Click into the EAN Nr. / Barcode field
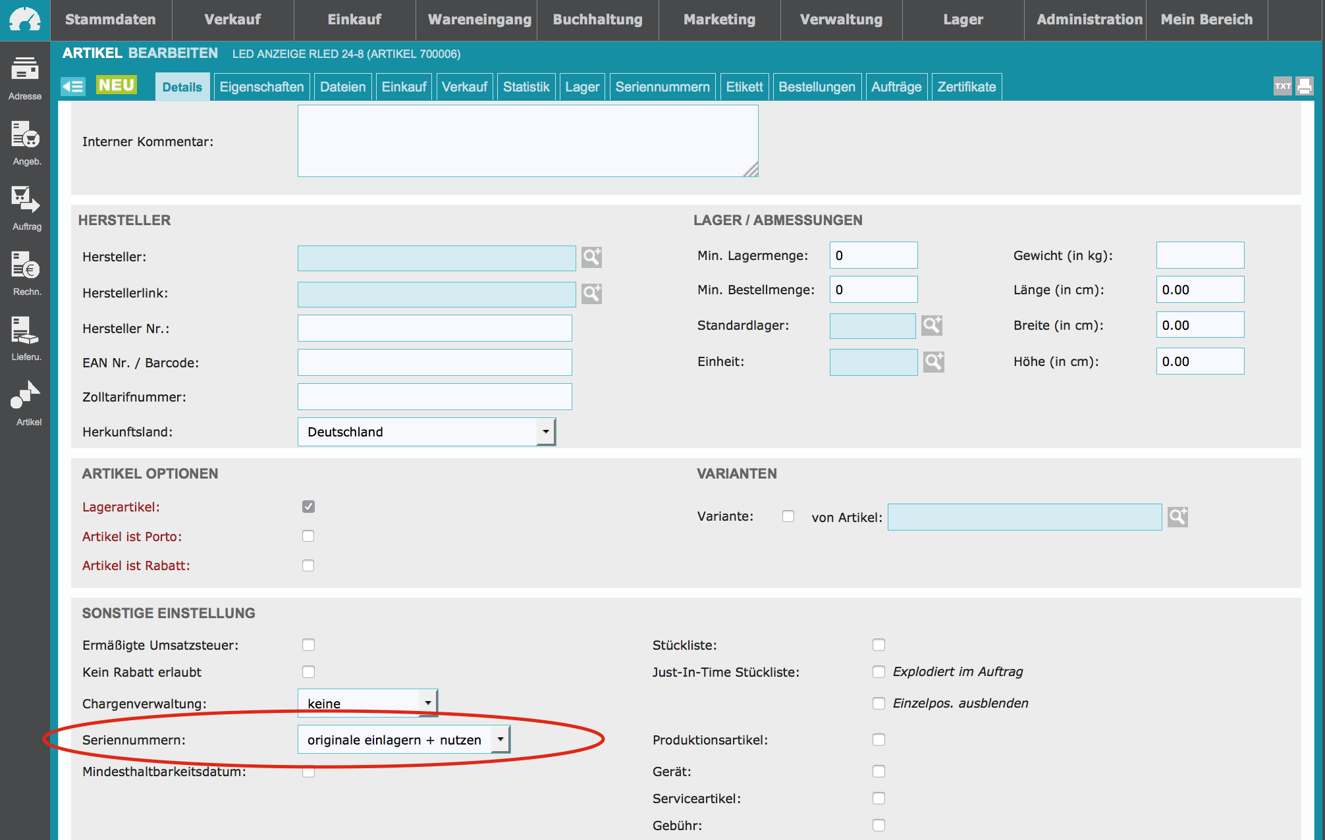This screenshot has width=1325, height=840. coord(435,363)
